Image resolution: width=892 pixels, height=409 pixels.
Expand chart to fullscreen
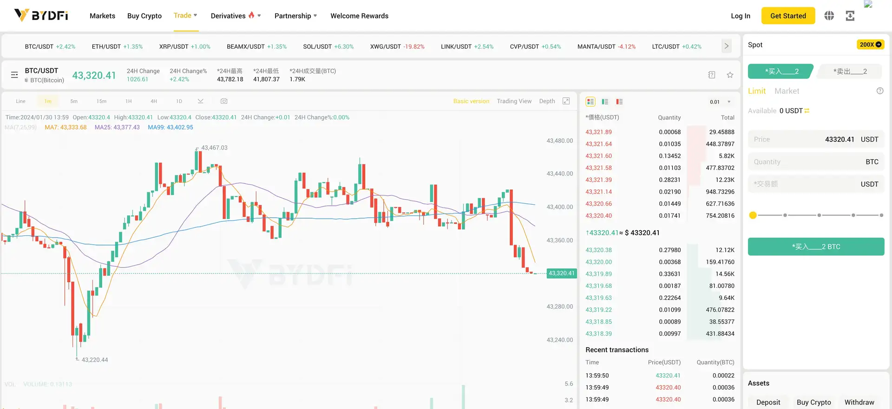[x=566, y=101]
